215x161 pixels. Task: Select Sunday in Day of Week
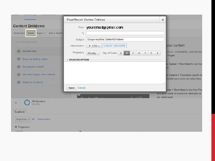(121, 53)
